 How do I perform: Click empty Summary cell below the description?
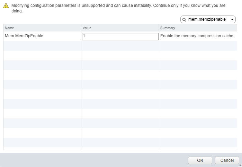pyautogui.click(x=197, y=46)
